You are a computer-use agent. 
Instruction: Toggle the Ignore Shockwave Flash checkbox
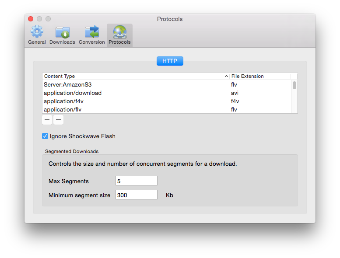(x=45, y=136)
